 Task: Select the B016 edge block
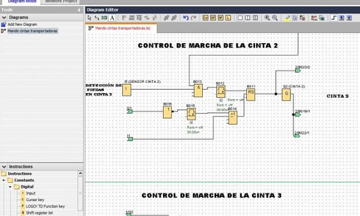pyautogui.click(x=168, y=112)
